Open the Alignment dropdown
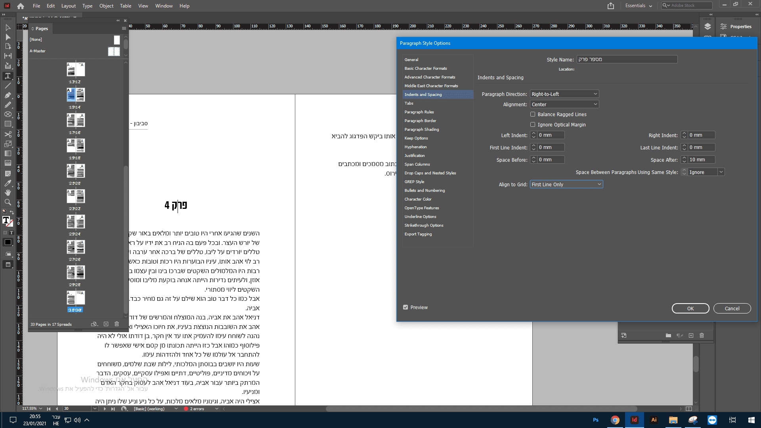Screen dimensions: 761x428 [564, 105]
